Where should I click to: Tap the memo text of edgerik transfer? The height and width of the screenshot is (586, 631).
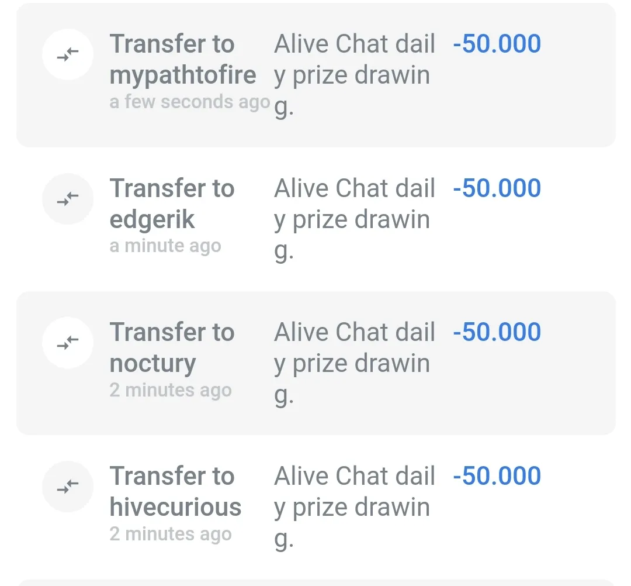pyautogui.click(x=354, y=219)
